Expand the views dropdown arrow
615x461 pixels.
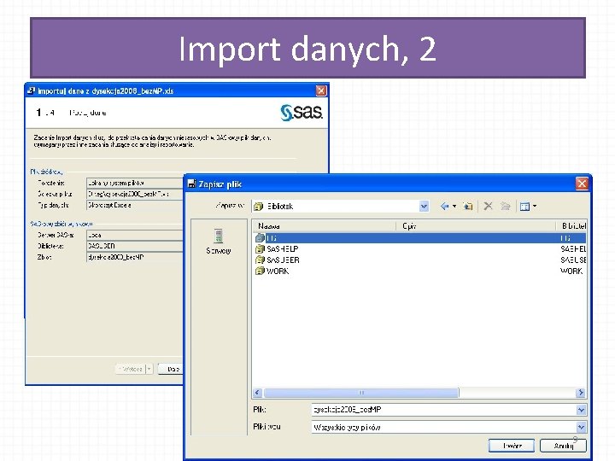point(535,207)
